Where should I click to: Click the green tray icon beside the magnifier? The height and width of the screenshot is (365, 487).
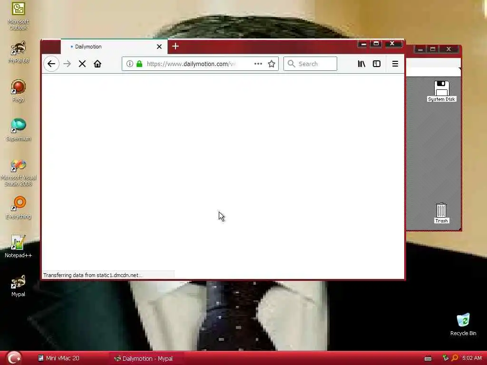(x=446, y=358)
